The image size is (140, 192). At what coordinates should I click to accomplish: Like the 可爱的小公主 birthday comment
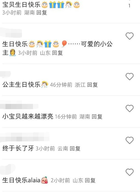click(x=130, y=36)
